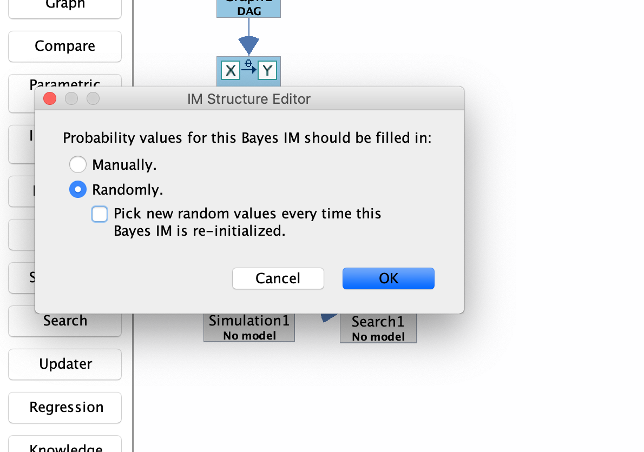Select the Manually option for probability values
Screen dimensions: 644x452
77,164
